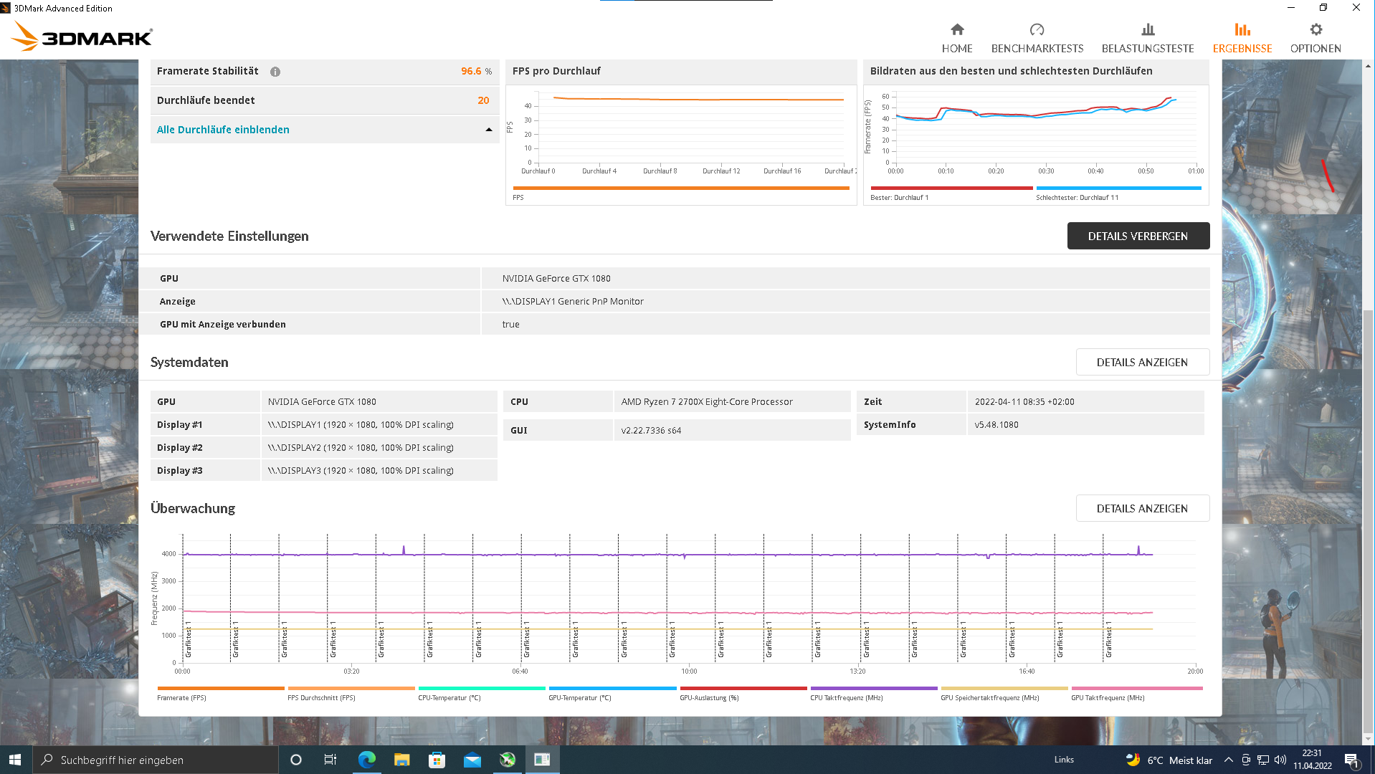Show hidden tray icons with the chevron
This screenshot has width=1375, height=774.
pyautogui.click(x=1228, y=760)
